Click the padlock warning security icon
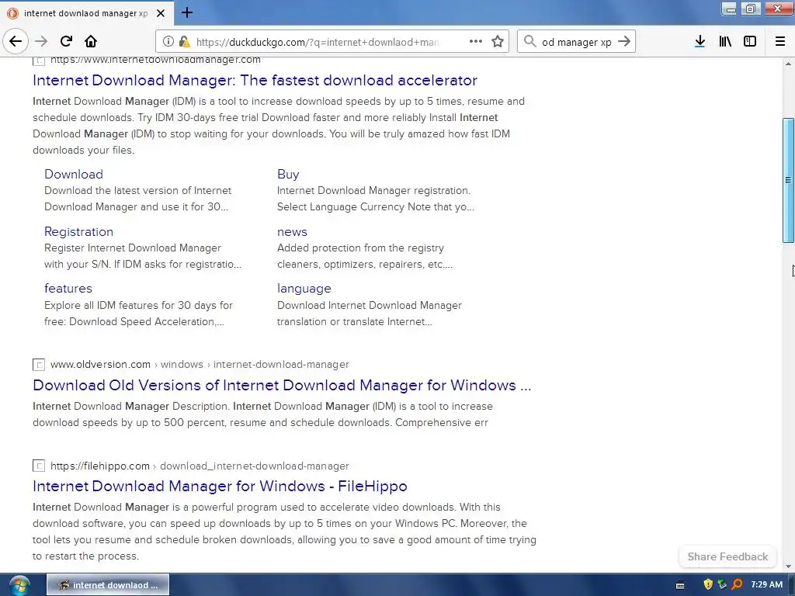Viewport: 795px width, 596px height. 185,42
